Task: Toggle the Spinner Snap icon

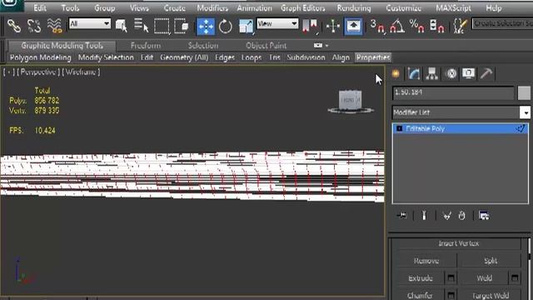Action: (x=436, y=26)
